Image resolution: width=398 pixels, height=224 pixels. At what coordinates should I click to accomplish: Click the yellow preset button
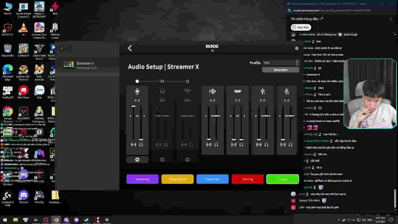[178, 179]
